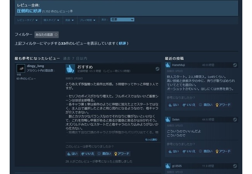Mark Selen review as 面白い

[x=205, y=152]
